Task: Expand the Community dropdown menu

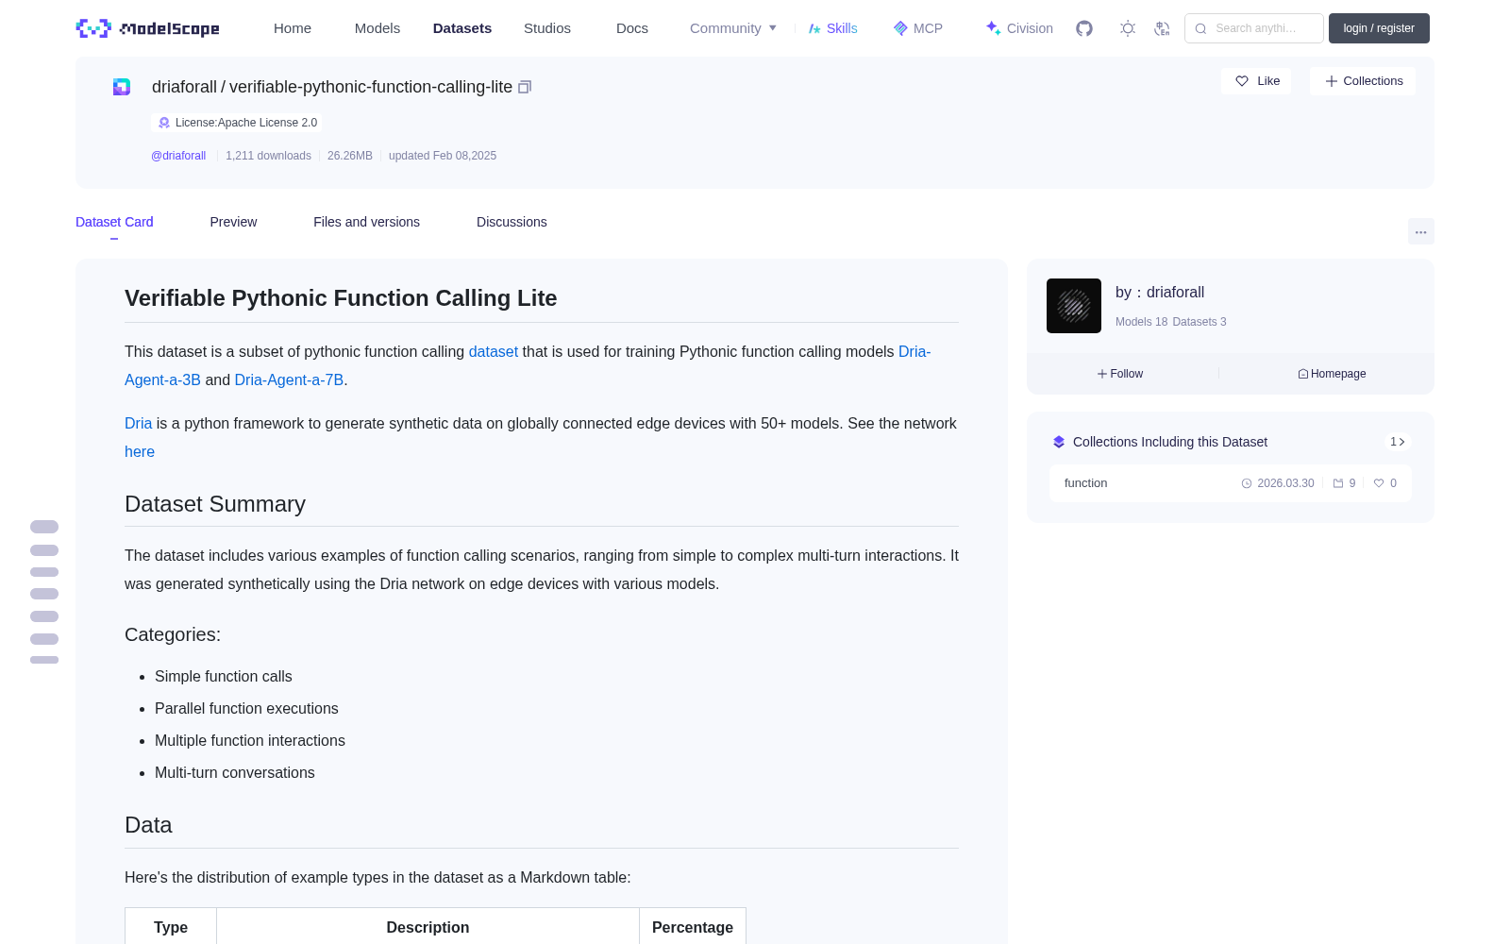Action: click(733, 28)
